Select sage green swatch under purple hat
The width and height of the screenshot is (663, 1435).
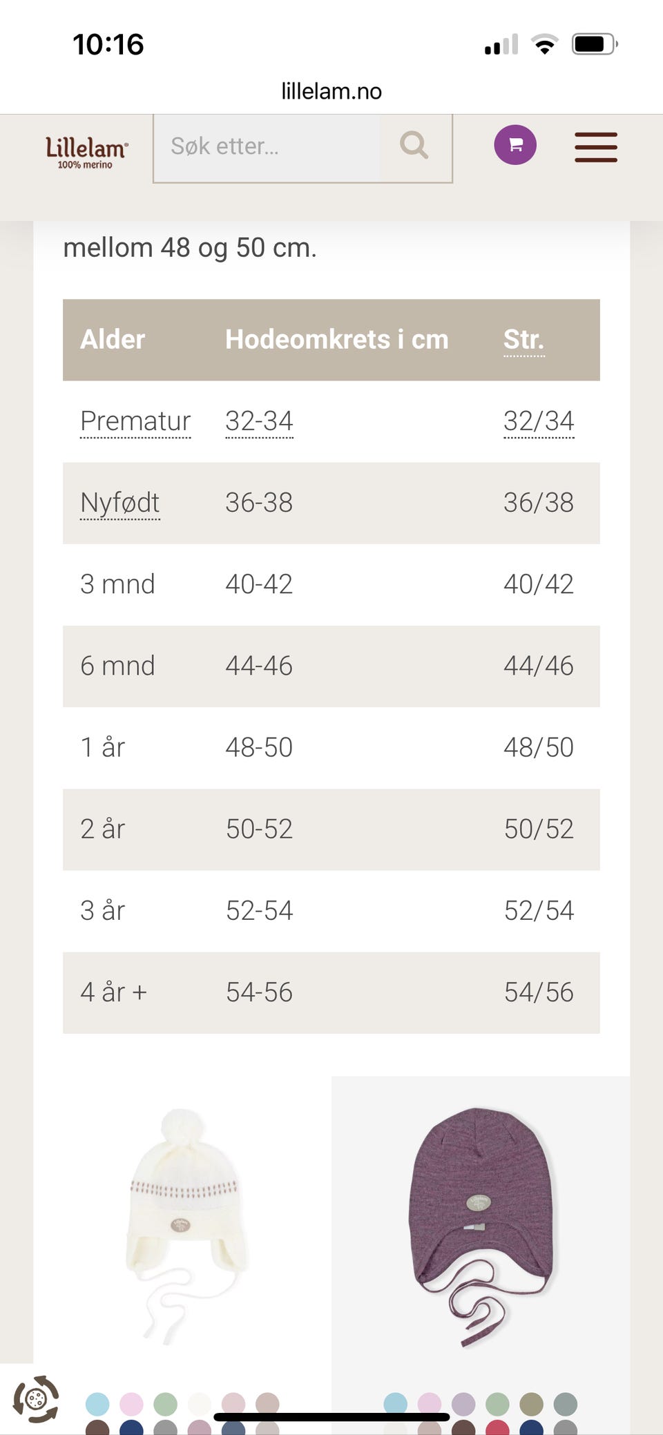497,1404
